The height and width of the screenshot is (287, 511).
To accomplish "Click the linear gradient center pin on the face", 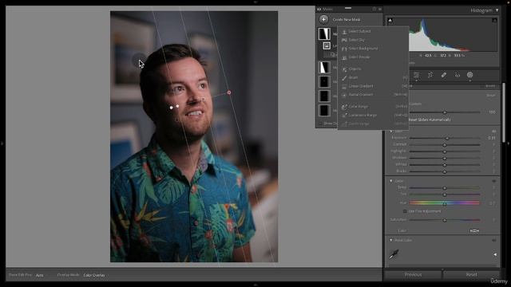I will pyautogui.click(x=203, y=99).
